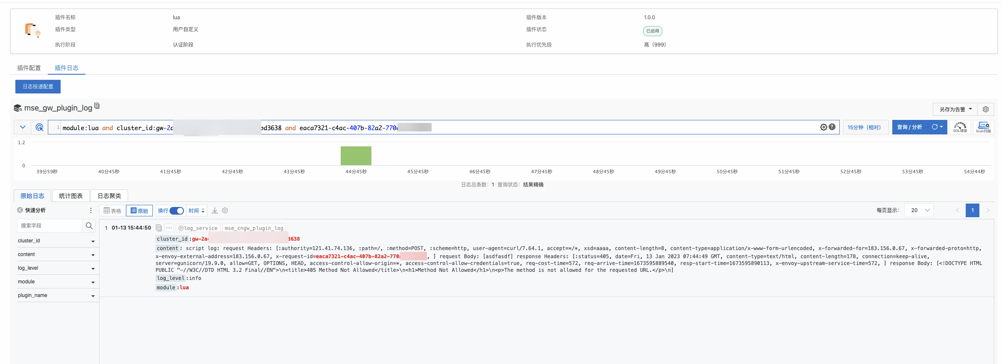The height and width of the screenshot is (364, 1002).
Task: Collapse the 快速分析 panel with the arrow icon
Action: tap(20, 210)
